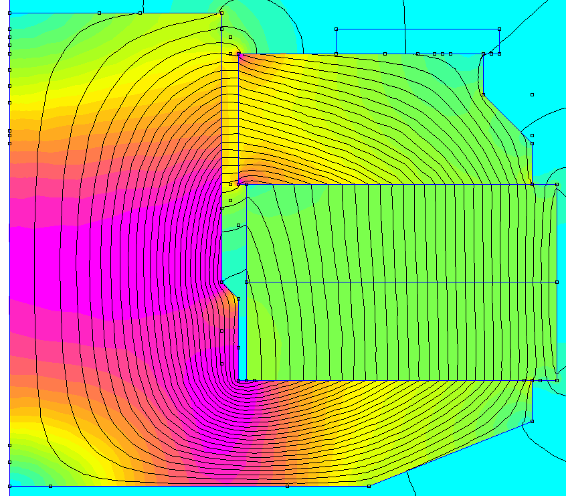Screen dimensions: 566x496
Task: Select the top-right corner node of the striped coil region
Action: click(x=557, y=184)
